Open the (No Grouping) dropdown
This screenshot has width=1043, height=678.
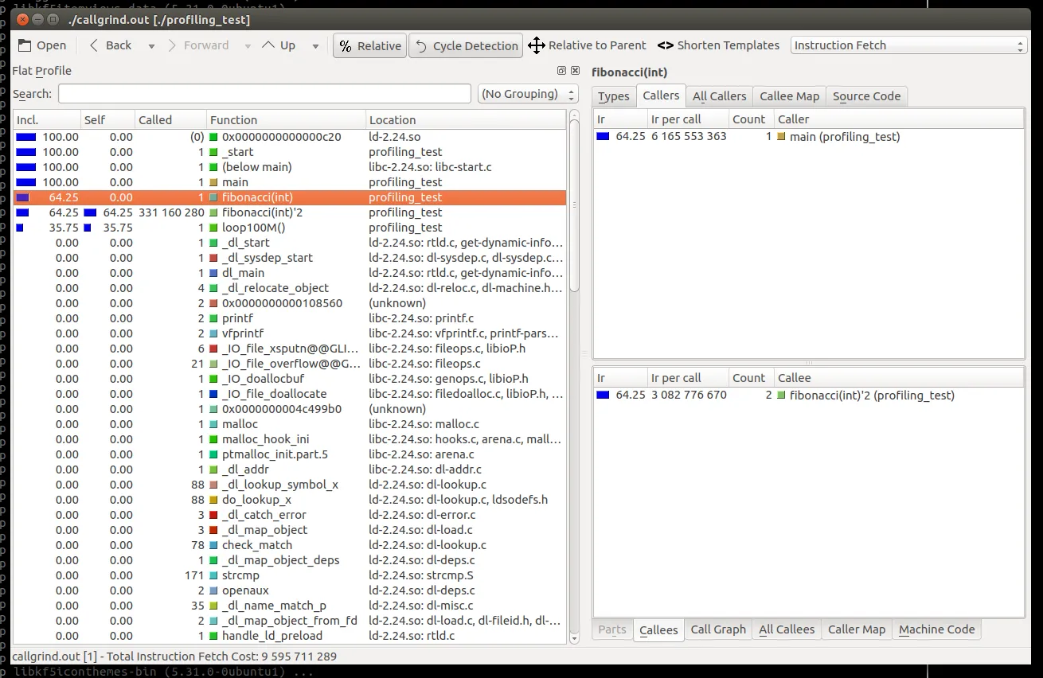click(x=528, y=94)
